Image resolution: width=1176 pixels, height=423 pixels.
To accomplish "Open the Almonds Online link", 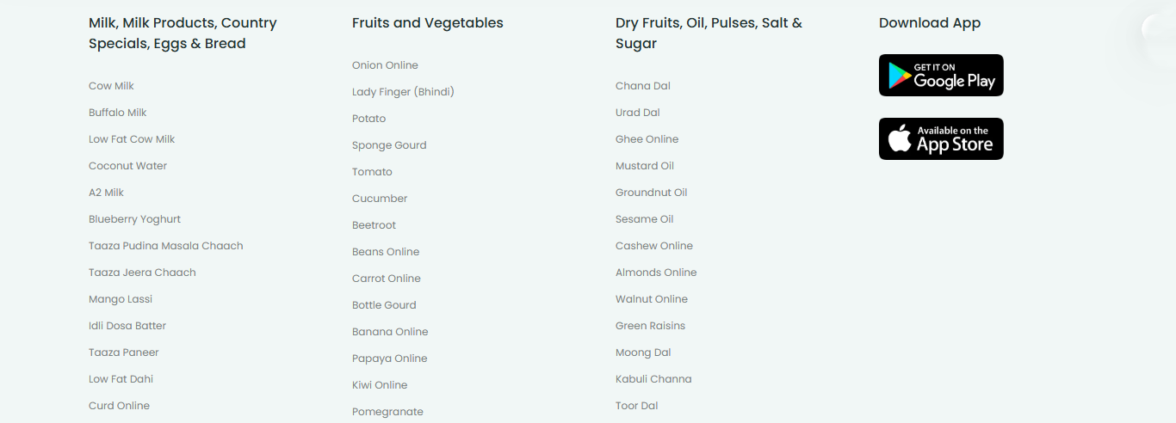I will 656,273.
